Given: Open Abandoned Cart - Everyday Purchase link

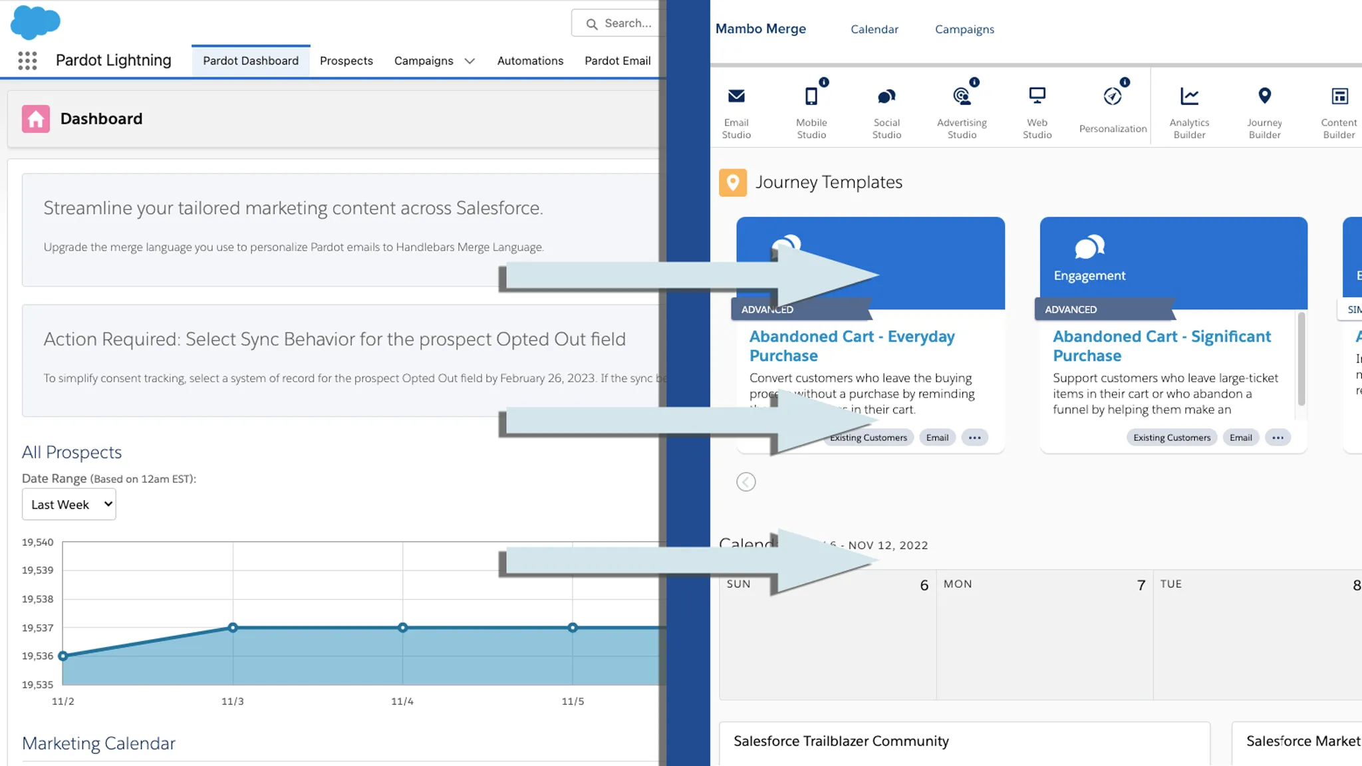Looking at the screenshot, I should (x=852, y=346).
